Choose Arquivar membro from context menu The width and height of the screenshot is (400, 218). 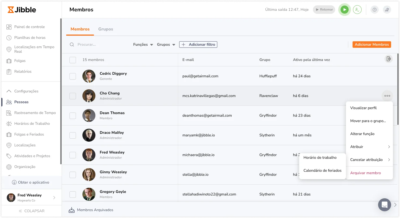[365, 173]
